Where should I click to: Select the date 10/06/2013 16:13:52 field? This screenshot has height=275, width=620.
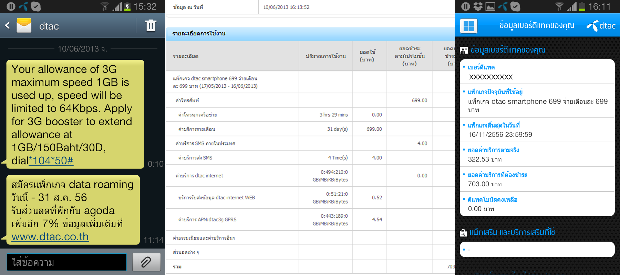pos(286,7)
